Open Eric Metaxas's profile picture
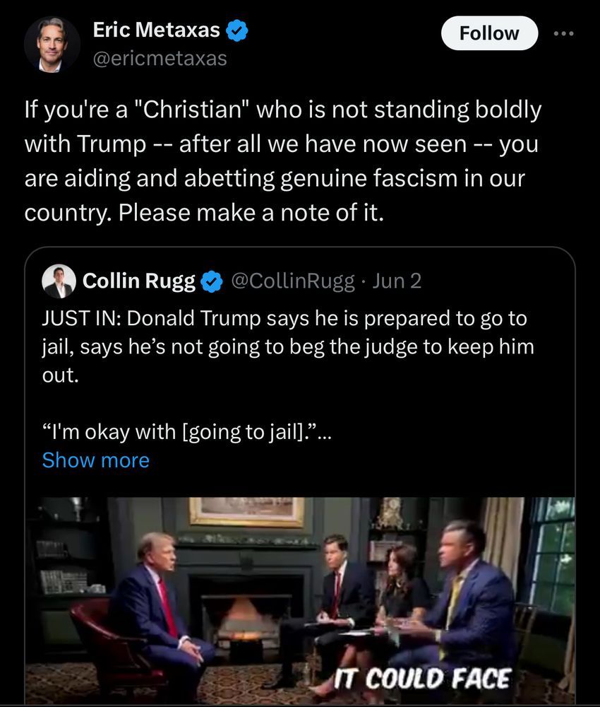Viewport: 600px width, 707px height. [x=52, y=45]
